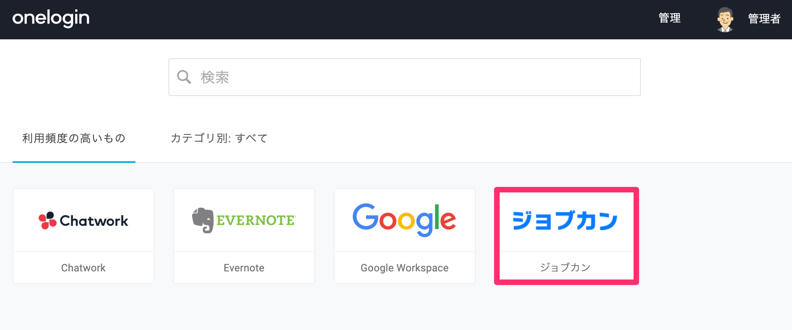Image resolution: width=792 pixels, height=330 pixels.
Task: Click the Evernote app name label
Action: (x=244, y=268)
